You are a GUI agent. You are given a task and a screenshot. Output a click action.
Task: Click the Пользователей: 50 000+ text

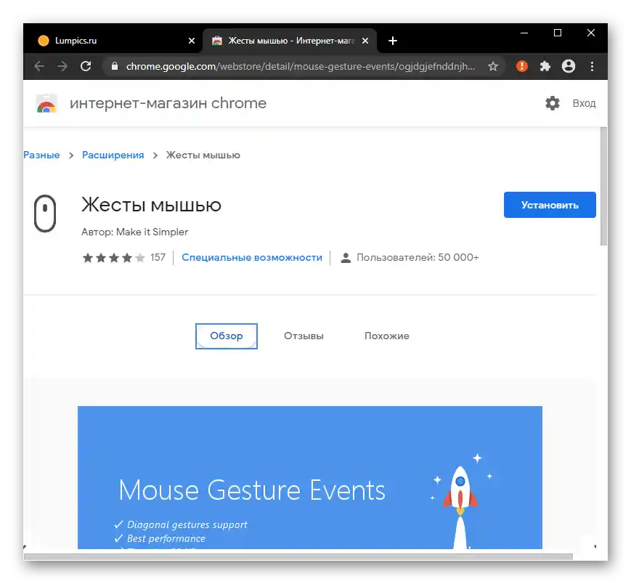click(x=418, y=258)
